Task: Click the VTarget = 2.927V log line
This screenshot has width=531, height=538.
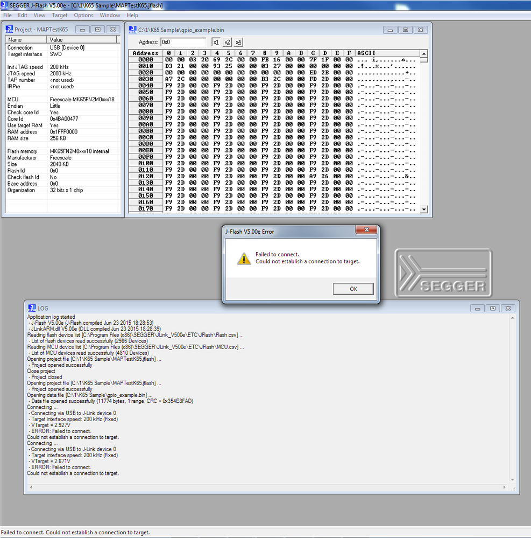Action: pyautogui.click(x=49, y=425)
